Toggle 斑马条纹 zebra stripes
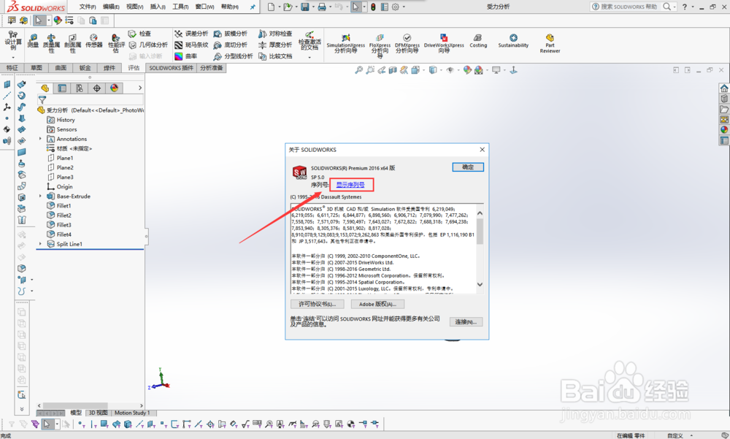730x439 pixels. coord(191,45)
